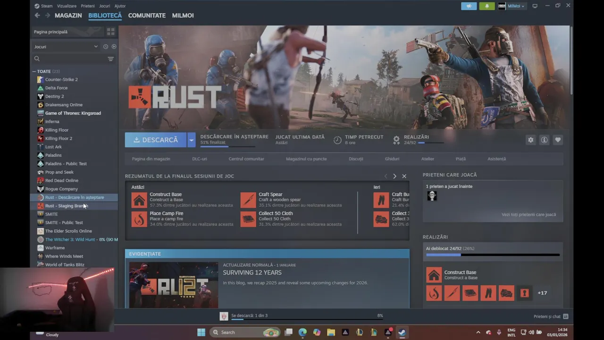604x340 pixels.
Task: Open Microsoft Edge from taskbar
Action: click(x=302, y=332)
